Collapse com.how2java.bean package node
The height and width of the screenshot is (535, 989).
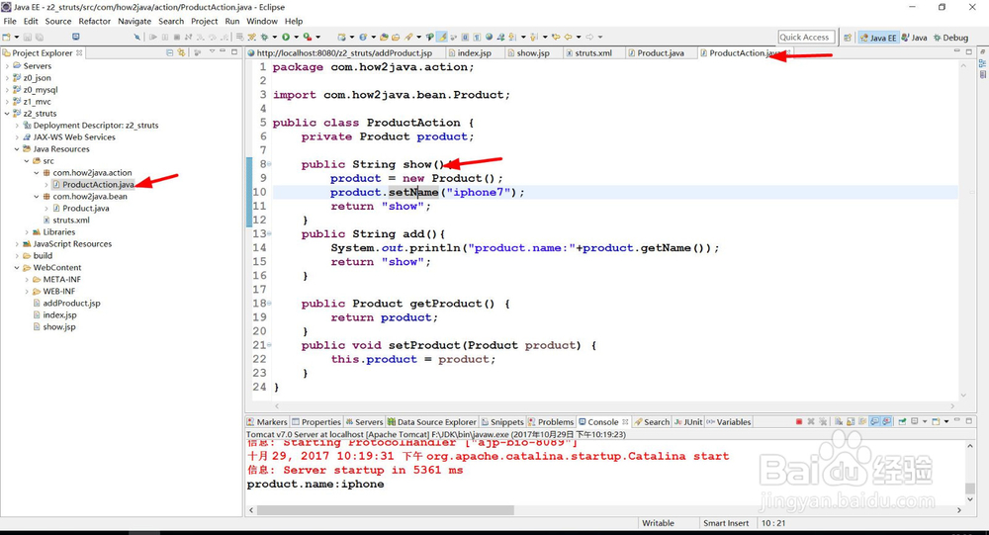click(x=37, y=196)
